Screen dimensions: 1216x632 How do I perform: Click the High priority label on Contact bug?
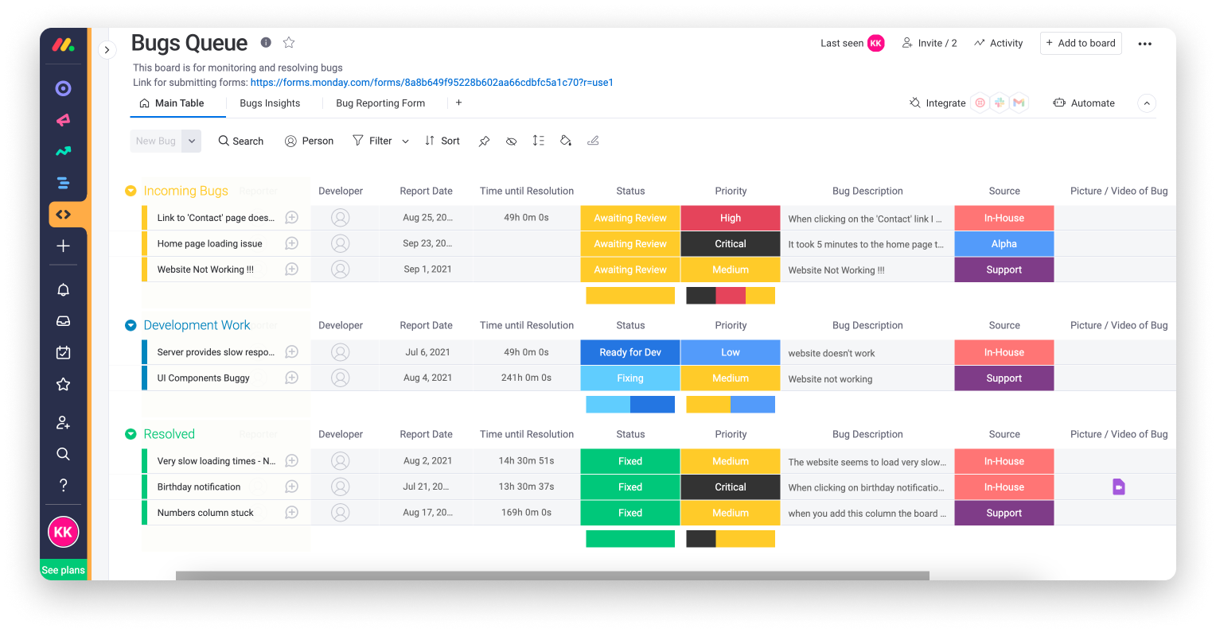730,217
